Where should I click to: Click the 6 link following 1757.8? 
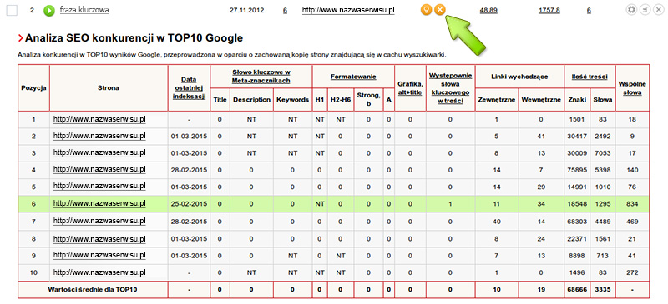pos(589,10)
